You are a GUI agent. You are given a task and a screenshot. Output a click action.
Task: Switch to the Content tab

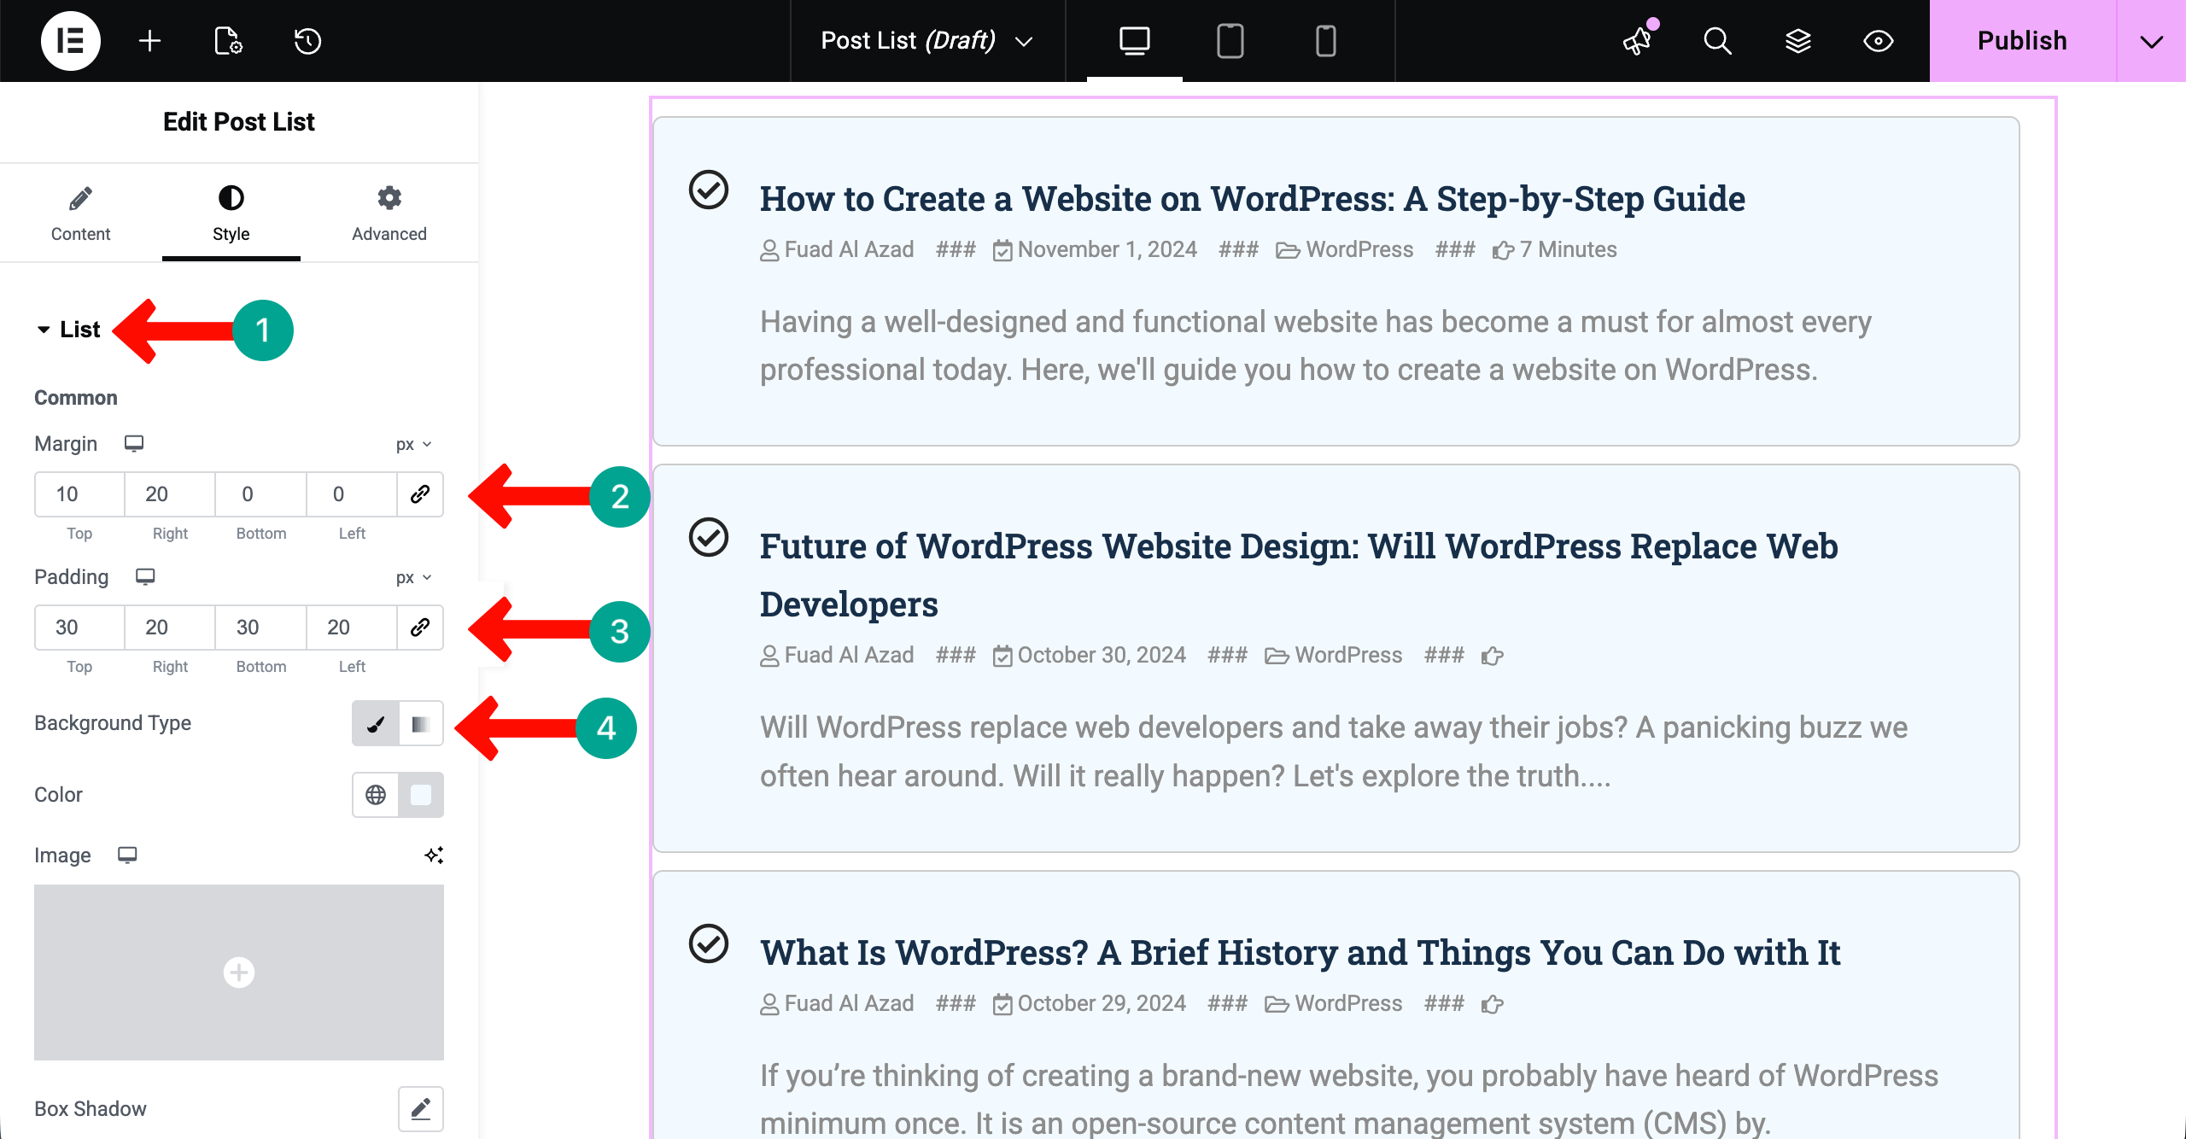coord(80,213)
